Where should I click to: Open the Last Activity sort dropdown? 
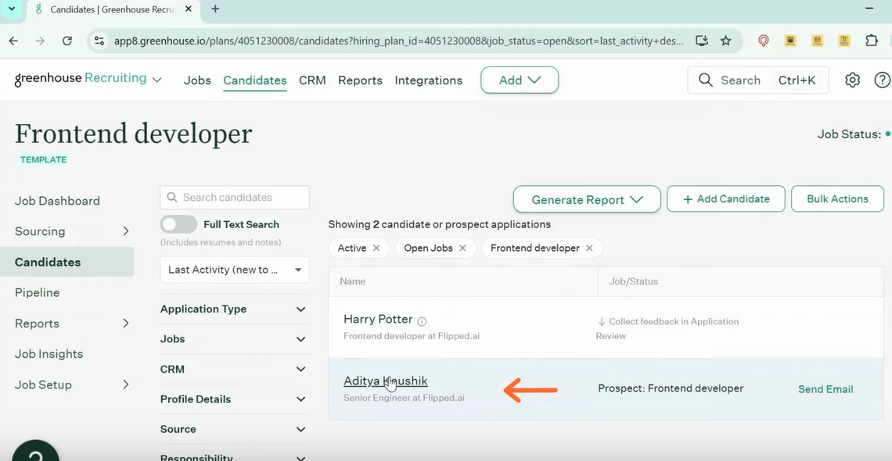click(x=235, y=270)
